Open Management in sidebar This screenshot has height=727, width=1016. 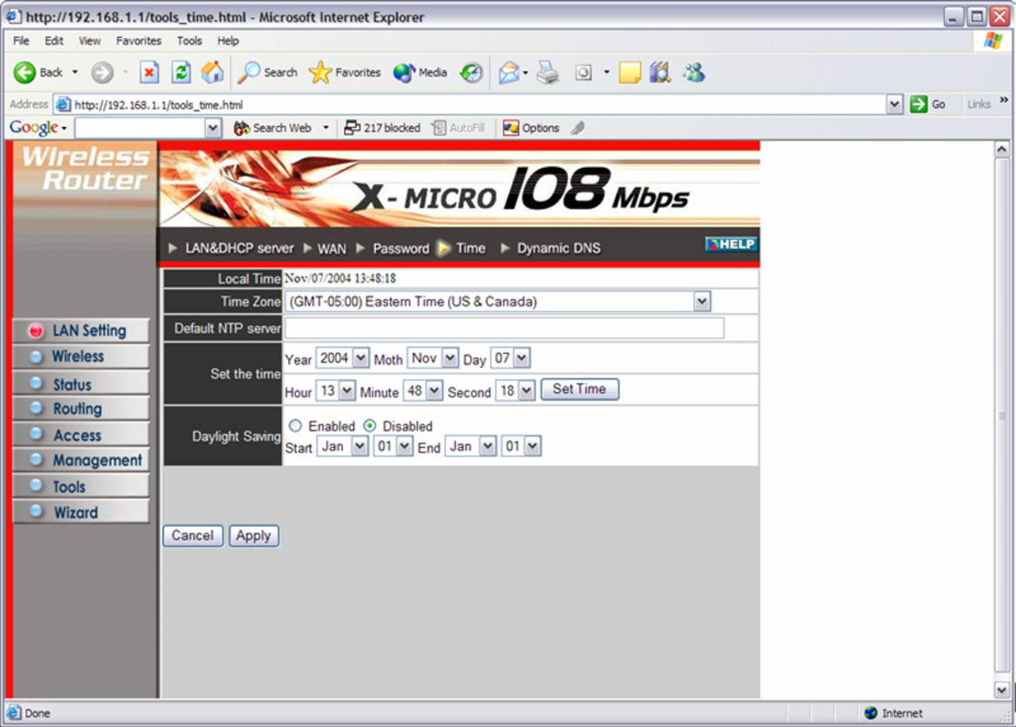point(81,461)
